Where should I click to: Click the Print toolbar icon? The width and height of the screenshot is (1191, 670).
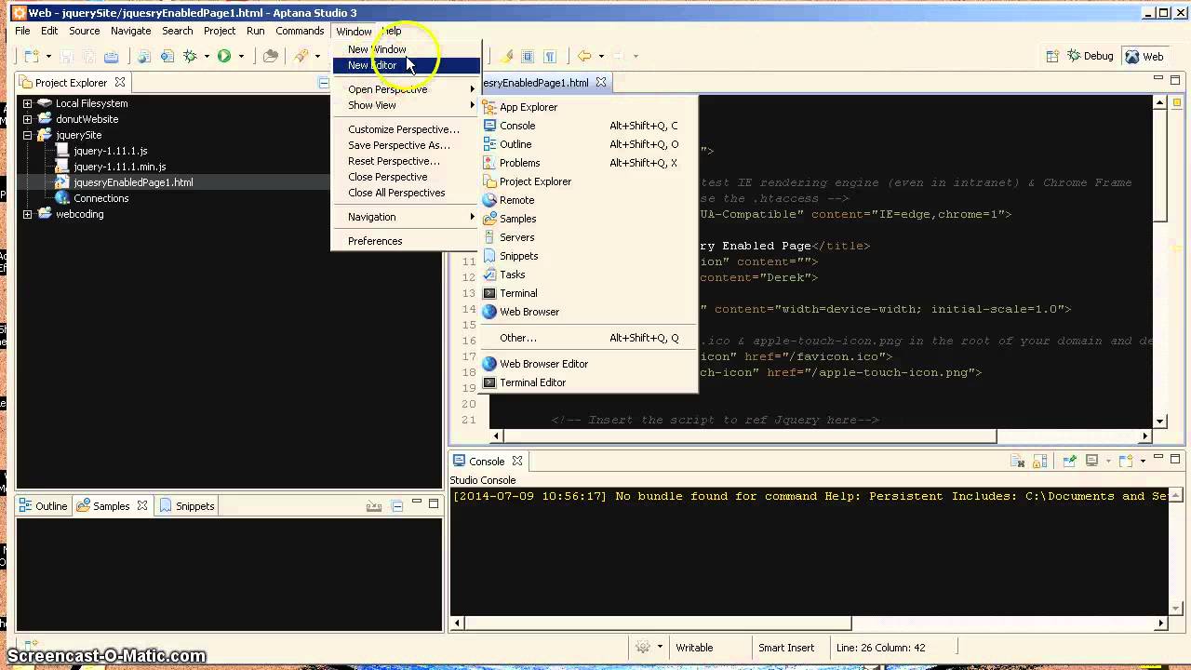111,56
